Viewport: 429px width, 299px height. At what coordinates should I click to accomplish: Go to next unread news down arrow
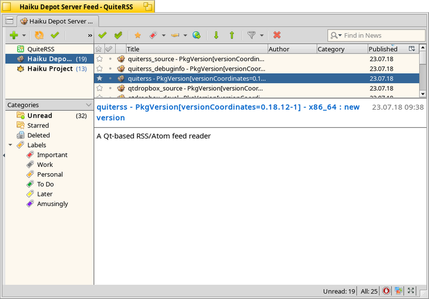216,35
